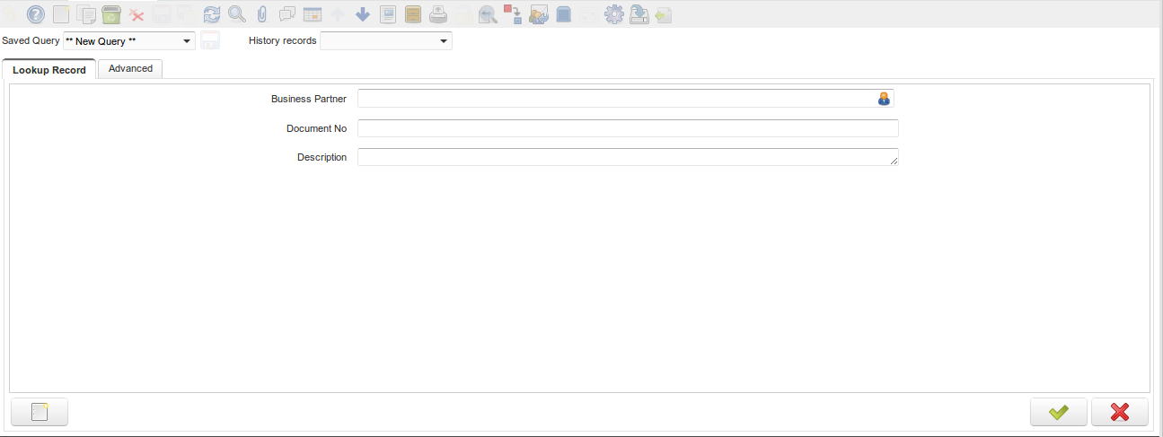Open Find with the magnifier icon
Screen dimensions: 1163x437
[x=236, y=14]
